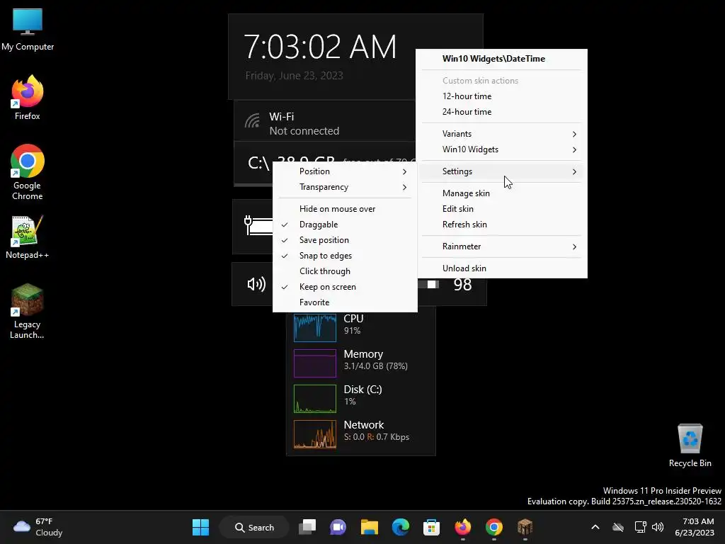The image size is (725, 544).
Task: Switch clock to 24-hour time
Action: click(x=502, y=112)
